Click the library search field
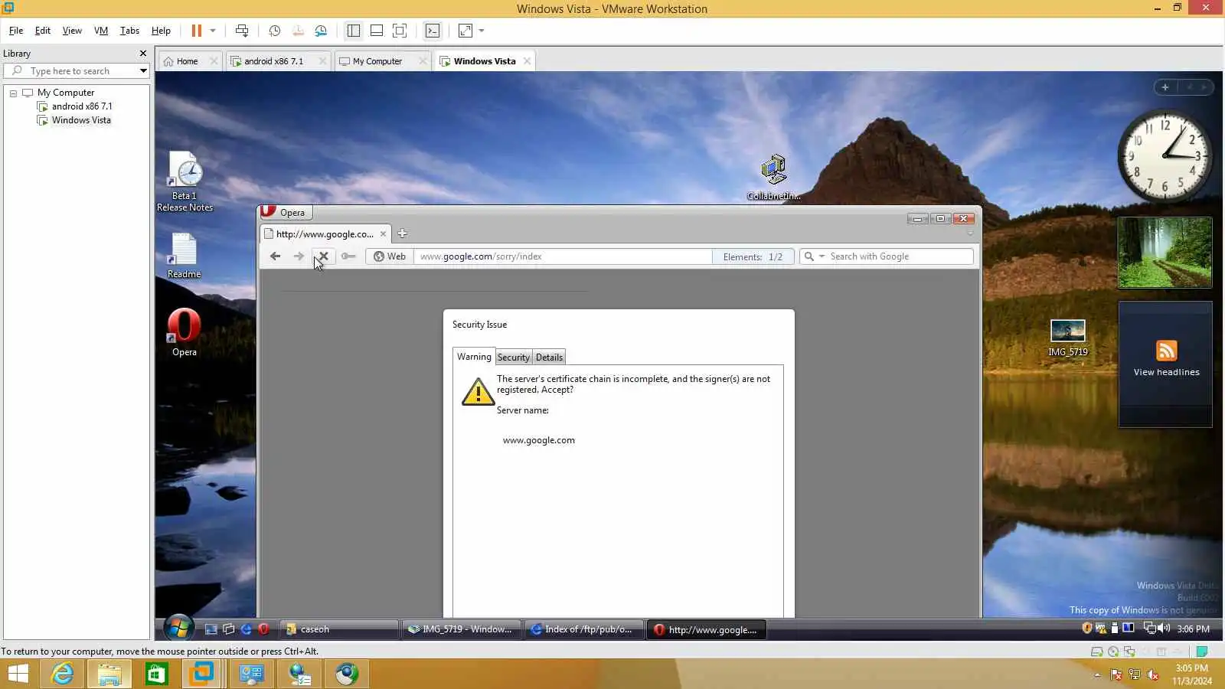This screenshot has height=689, width=1225. pos(77,71)
